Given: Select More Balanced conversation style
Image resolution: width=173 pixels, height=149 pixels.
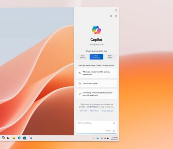Looking at the screenshot, I should coord(97,57).
